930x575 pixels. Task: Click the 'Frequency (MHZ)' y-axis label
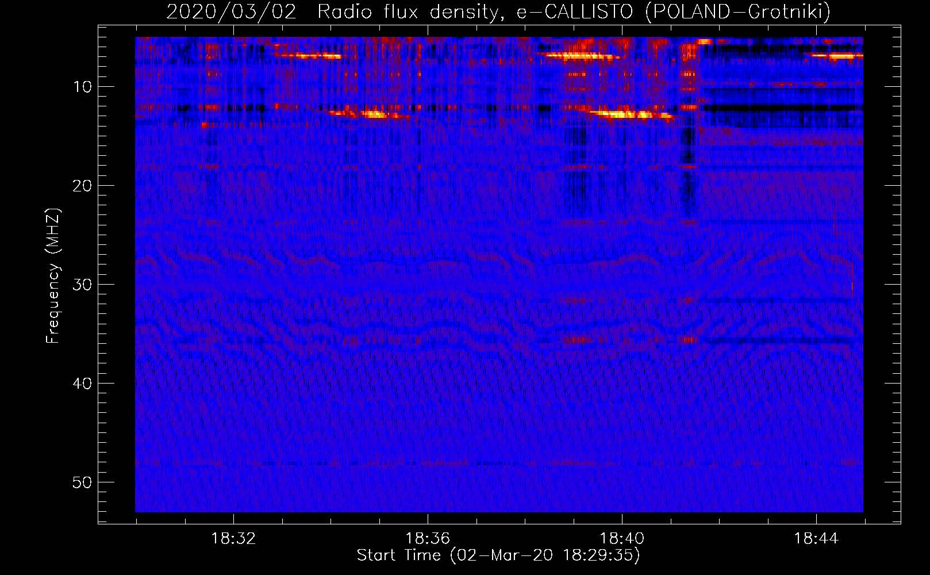point(53,276)
